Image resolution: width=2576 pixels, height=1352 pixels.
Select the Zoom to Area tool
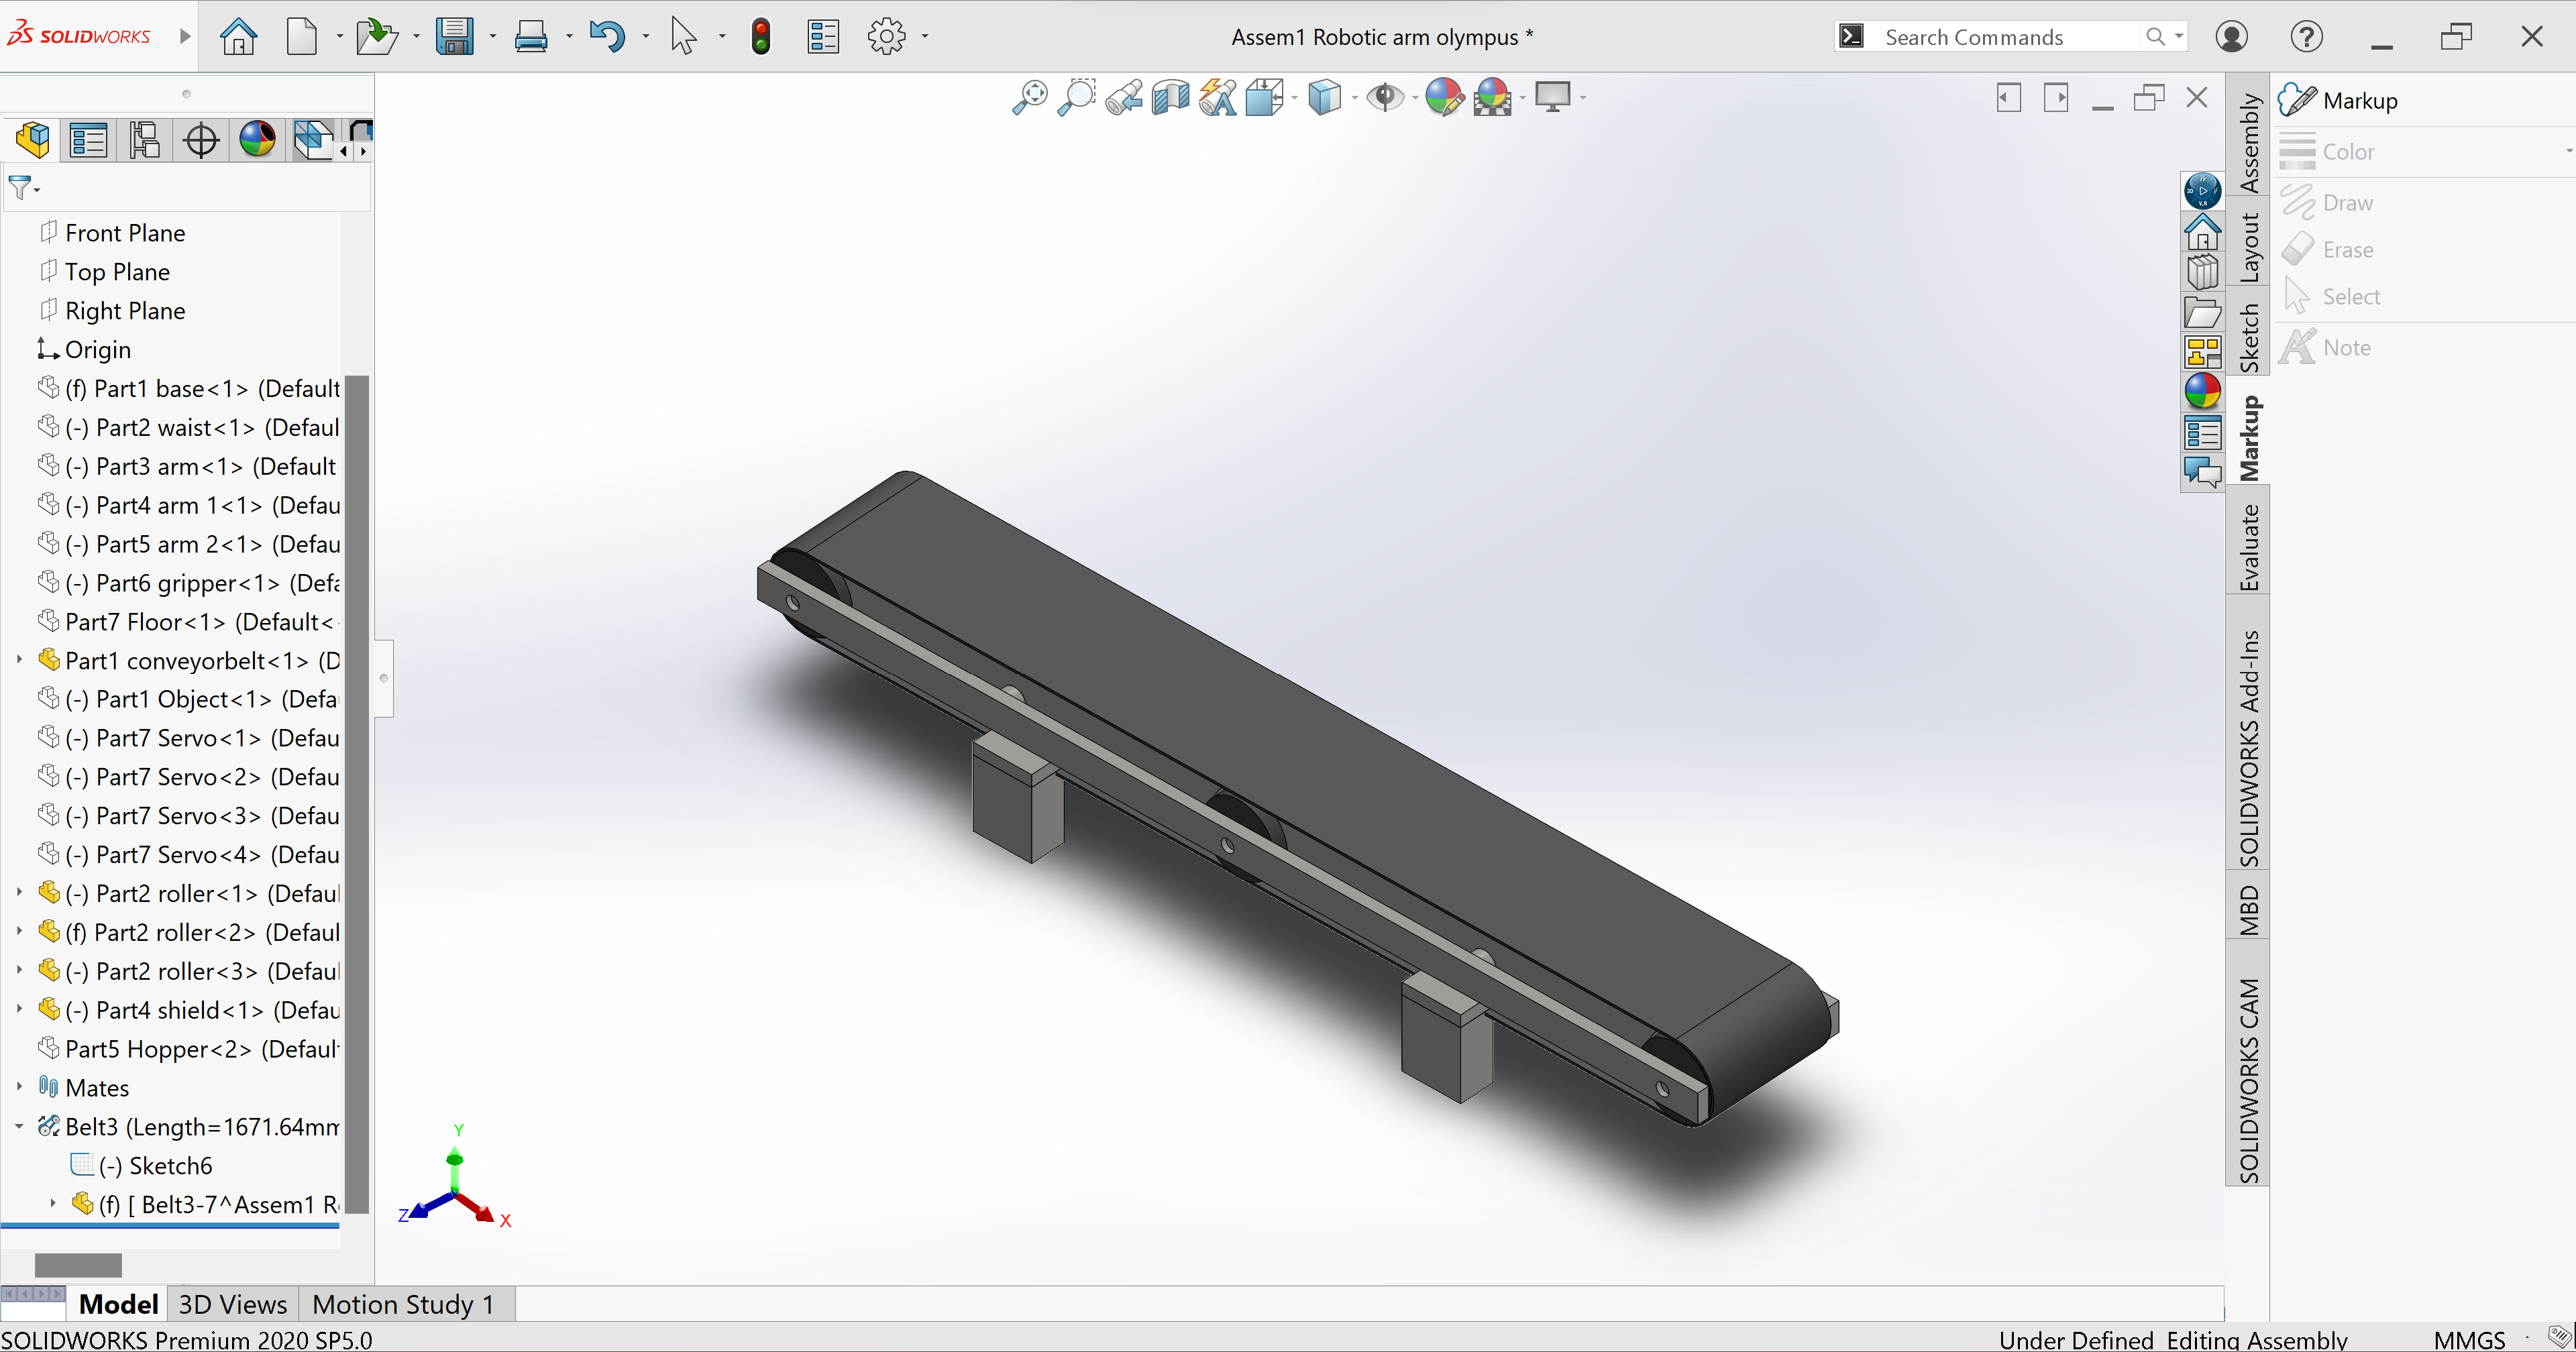point(1076,98)
